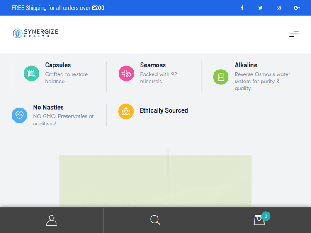Click the pink Seamoss icon
This screenshot has width=311, height=233.
[x=126, y=73]
